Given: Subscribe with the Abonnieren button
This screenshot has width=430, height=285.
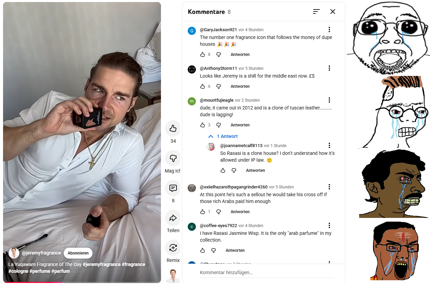Looking at the screenshot, I should coord(78,253).
